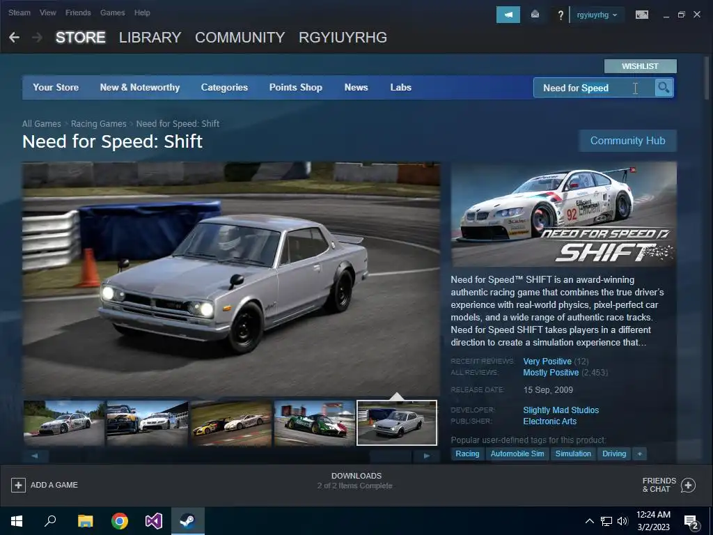Viewport: 713px width, 535px height.
Task: Open File Explorer from taskbar
Action: 85,521
